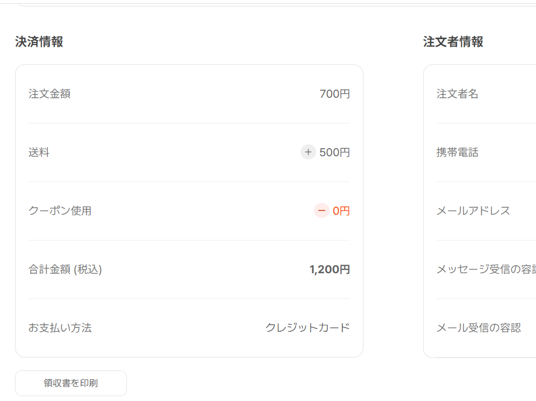536x401 pixels.
Task: Click the メッセージ受信の容認 row label
Action: [486, 269]
